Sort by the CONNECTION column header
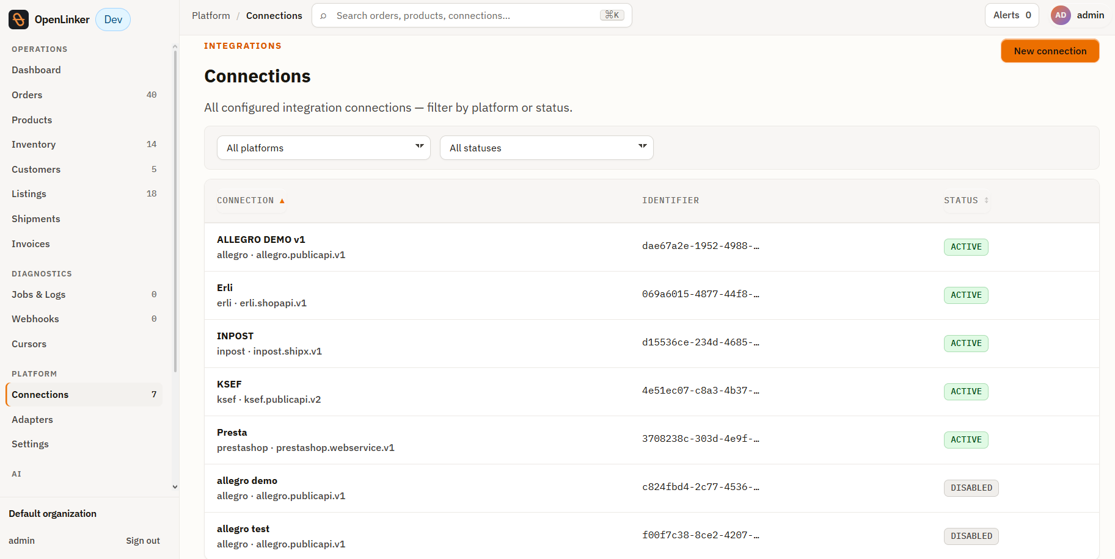The height and width of the screenshot is (559, 1115). (250, 201)
